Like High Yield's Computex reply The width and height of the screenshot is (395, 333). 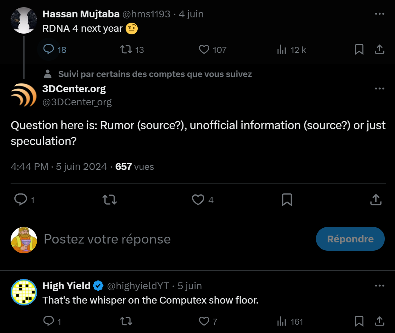tap(204, 321)
